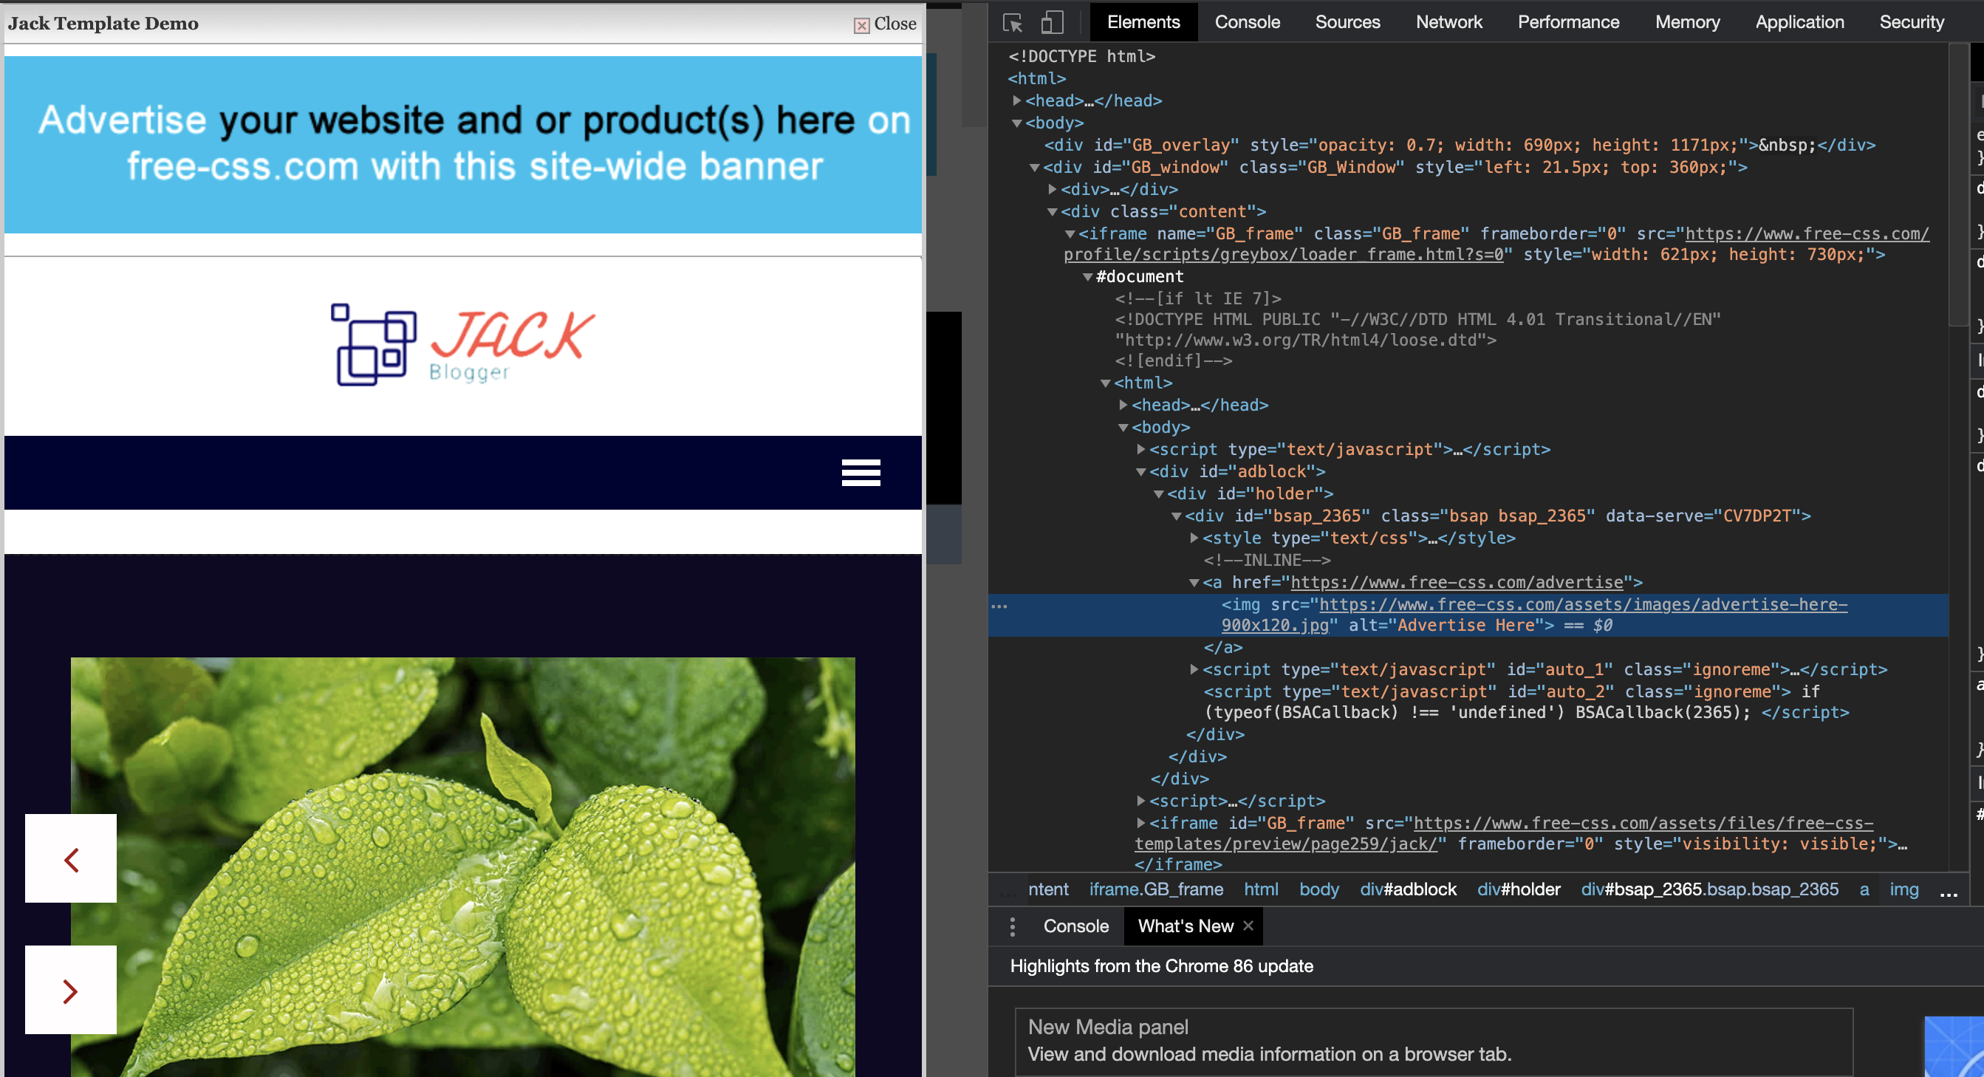Open the Sources tab
This screenshot has height=1077, width=1984.
(x=1347, y=22)
